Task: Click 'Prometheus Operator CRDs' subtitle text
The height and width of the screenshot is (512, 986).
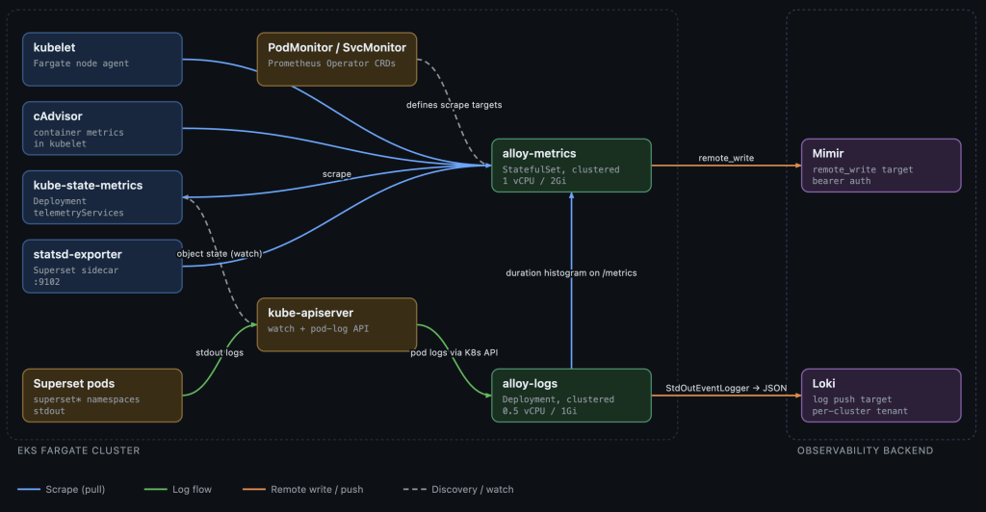Action: [x=331, y=64]
